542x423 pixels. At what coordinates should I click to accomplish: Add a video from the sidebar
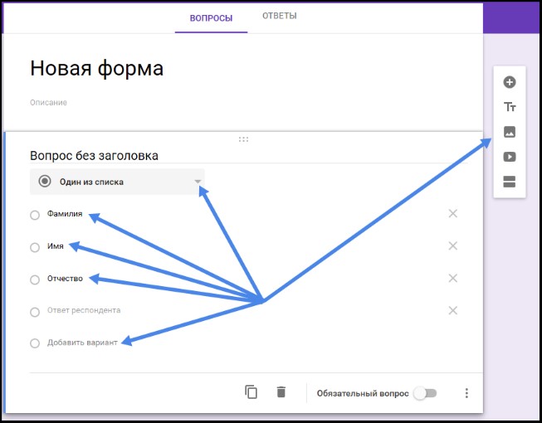click(x=510, y=157)
